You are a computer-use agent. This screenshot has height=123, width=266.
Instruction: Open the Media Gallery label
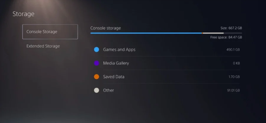(x=116, y=63)
